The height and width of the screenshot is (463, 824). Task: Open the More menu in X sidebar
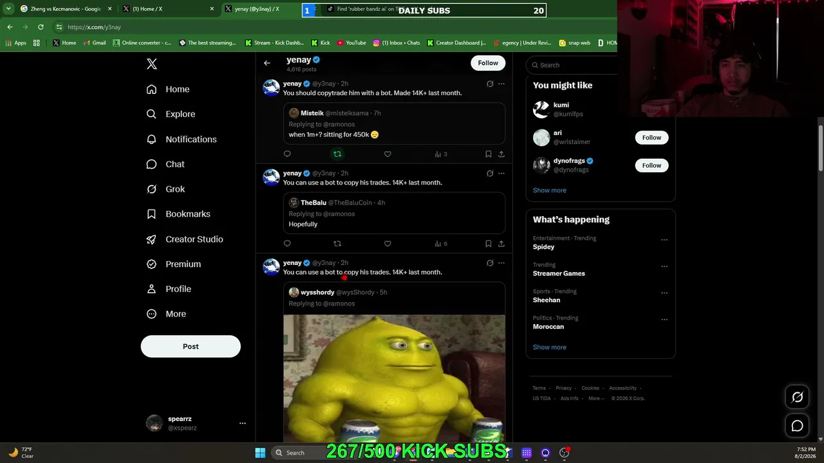[x=167, y=314]
